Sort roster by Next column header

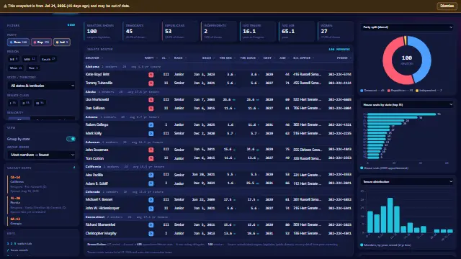pyautogui.click(x=269, y=58)
